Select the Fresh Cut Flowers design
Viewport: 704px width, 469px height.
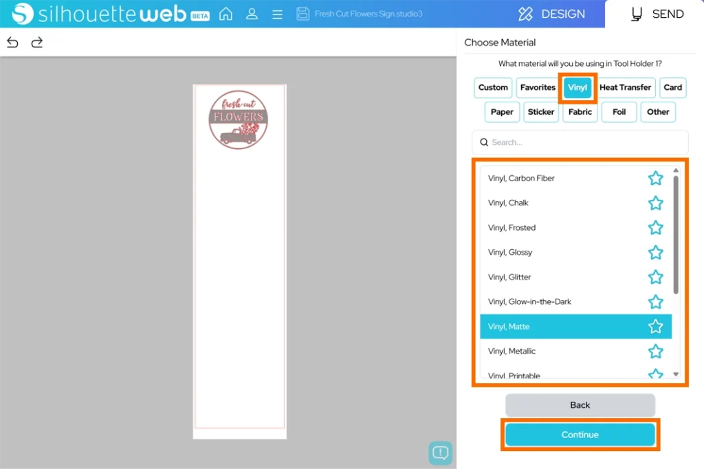point(238,119)
